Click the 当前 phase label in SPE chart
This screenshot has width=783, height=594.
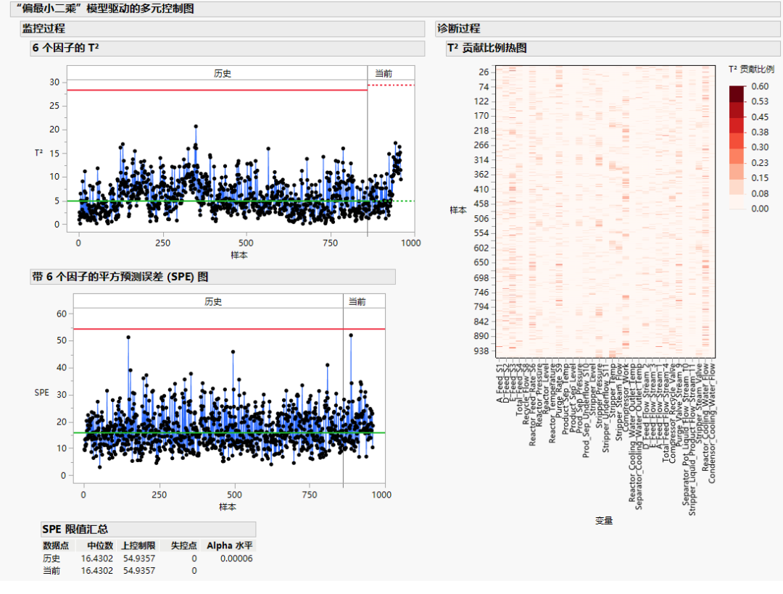click(x=357, y=302)
